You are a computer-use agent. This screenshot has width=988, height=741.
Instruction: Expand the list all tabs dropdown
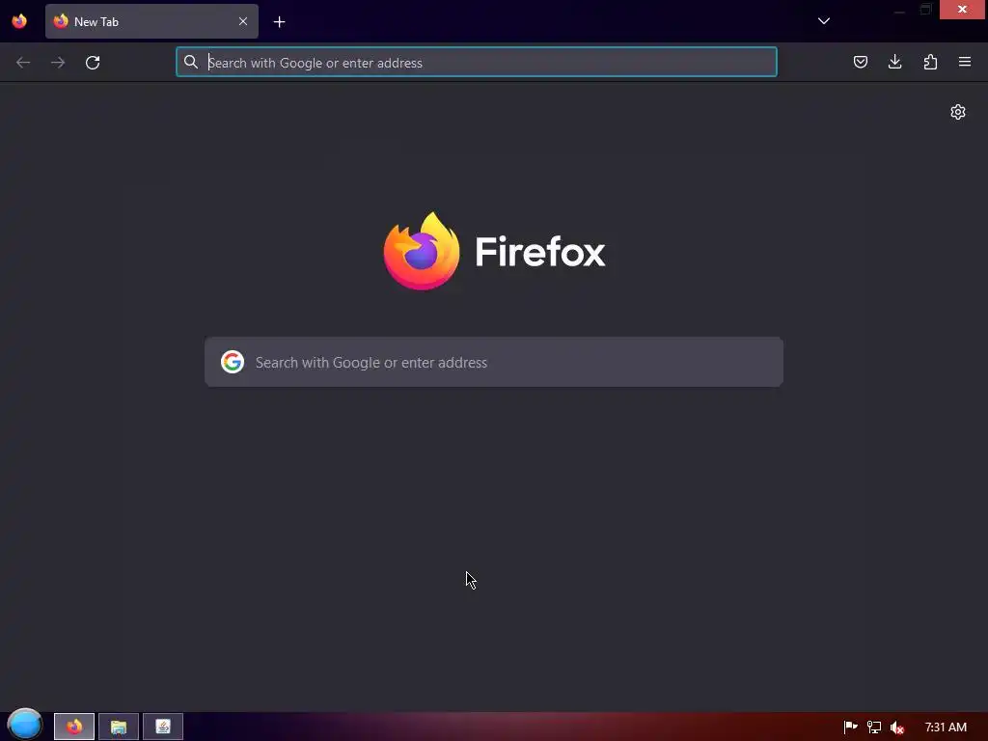point(824,21)
